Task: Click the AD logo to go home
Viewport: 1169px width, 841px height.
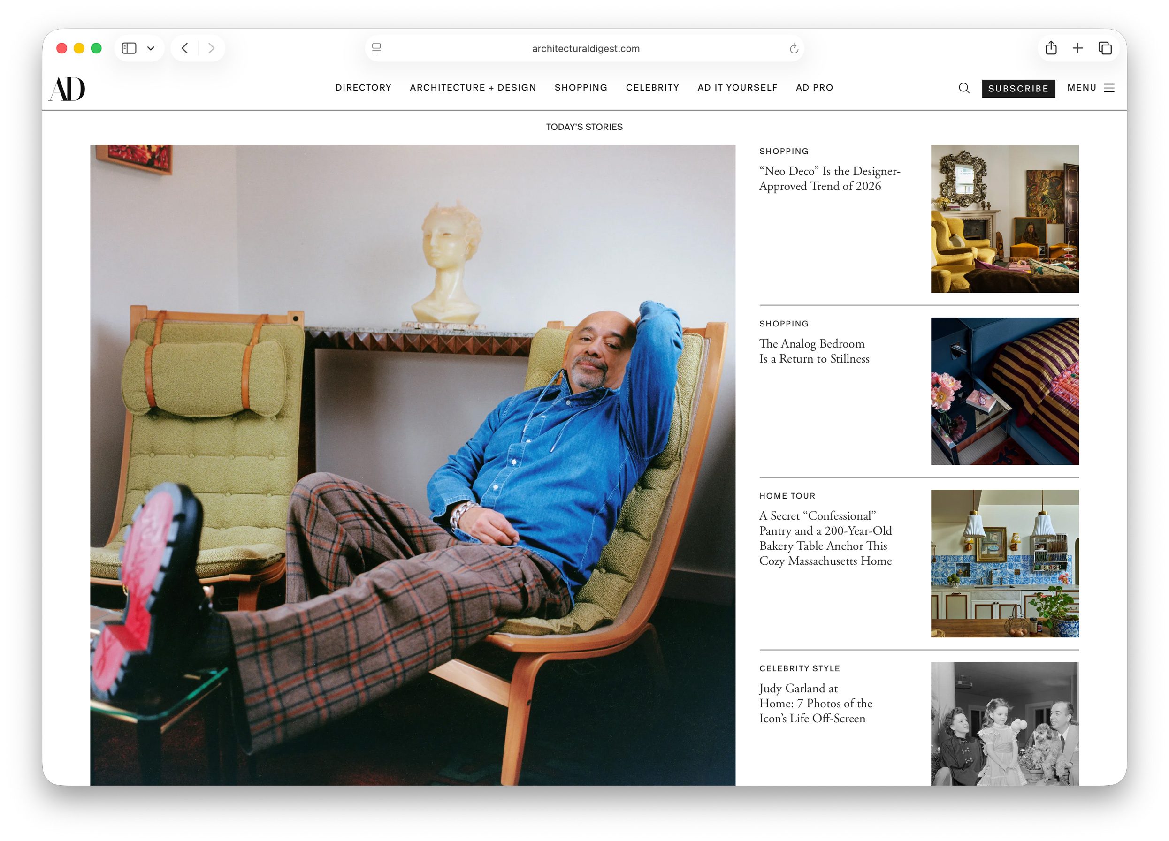Action: coord(67,88)
